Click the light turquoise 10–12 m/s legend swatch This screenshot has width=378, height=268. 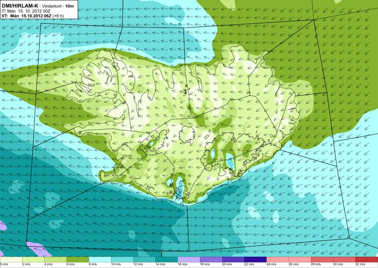(x=122, y=260)
